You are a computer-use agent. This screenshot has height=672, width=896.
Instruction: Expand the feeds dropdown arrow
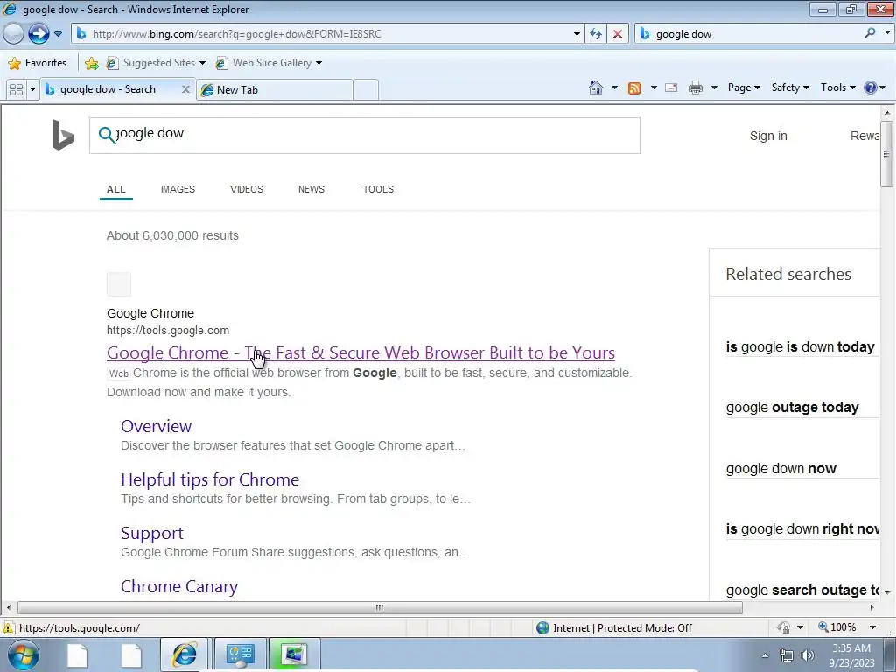pos(654,87)
